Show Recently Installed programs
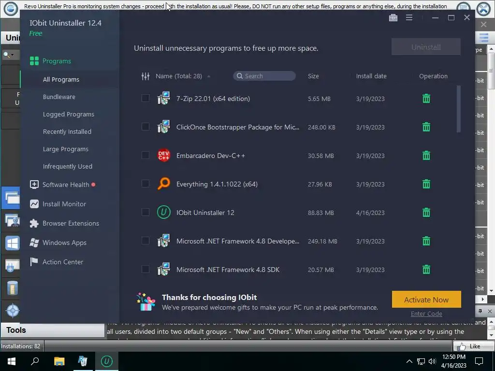 click(x=67, y=131)
